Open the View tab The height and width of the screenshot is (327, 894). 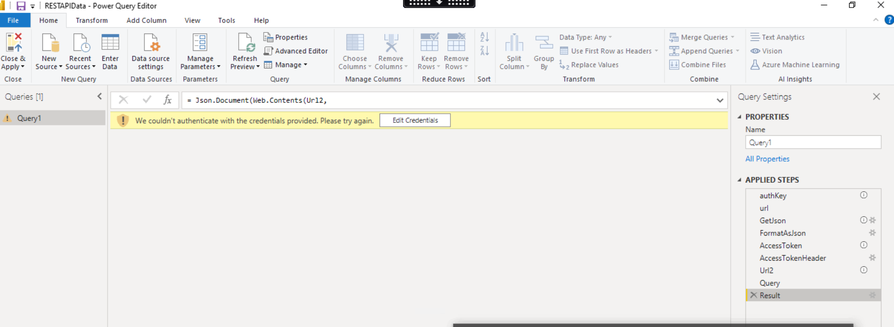[192, 20]
